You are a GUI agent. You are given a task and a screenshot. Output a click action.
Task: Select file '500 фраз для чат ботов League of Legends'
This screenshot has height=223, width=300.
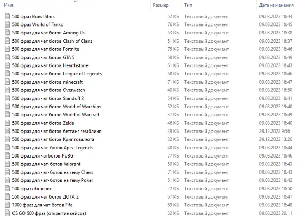[x=57, y=74]
